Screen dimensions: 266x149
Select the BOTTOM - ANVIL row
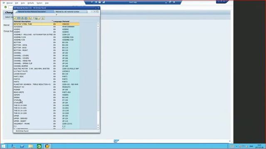[47, 45]
